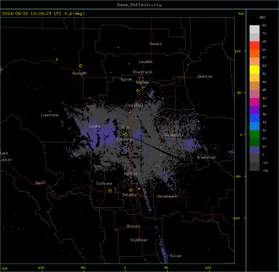The height and width of the screenshot is (272, 279).
Task: Click the Blackfalds city label
Action: point(143,72)
